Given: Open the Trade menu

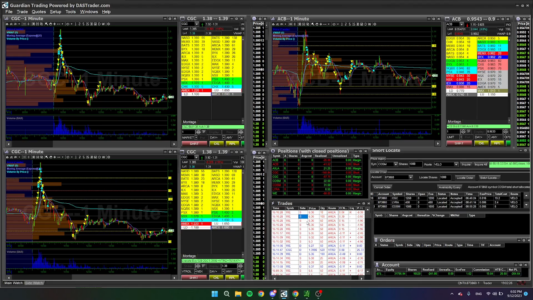Looking at the screenshot, I should pyautogui.click(x=22, y=11).
